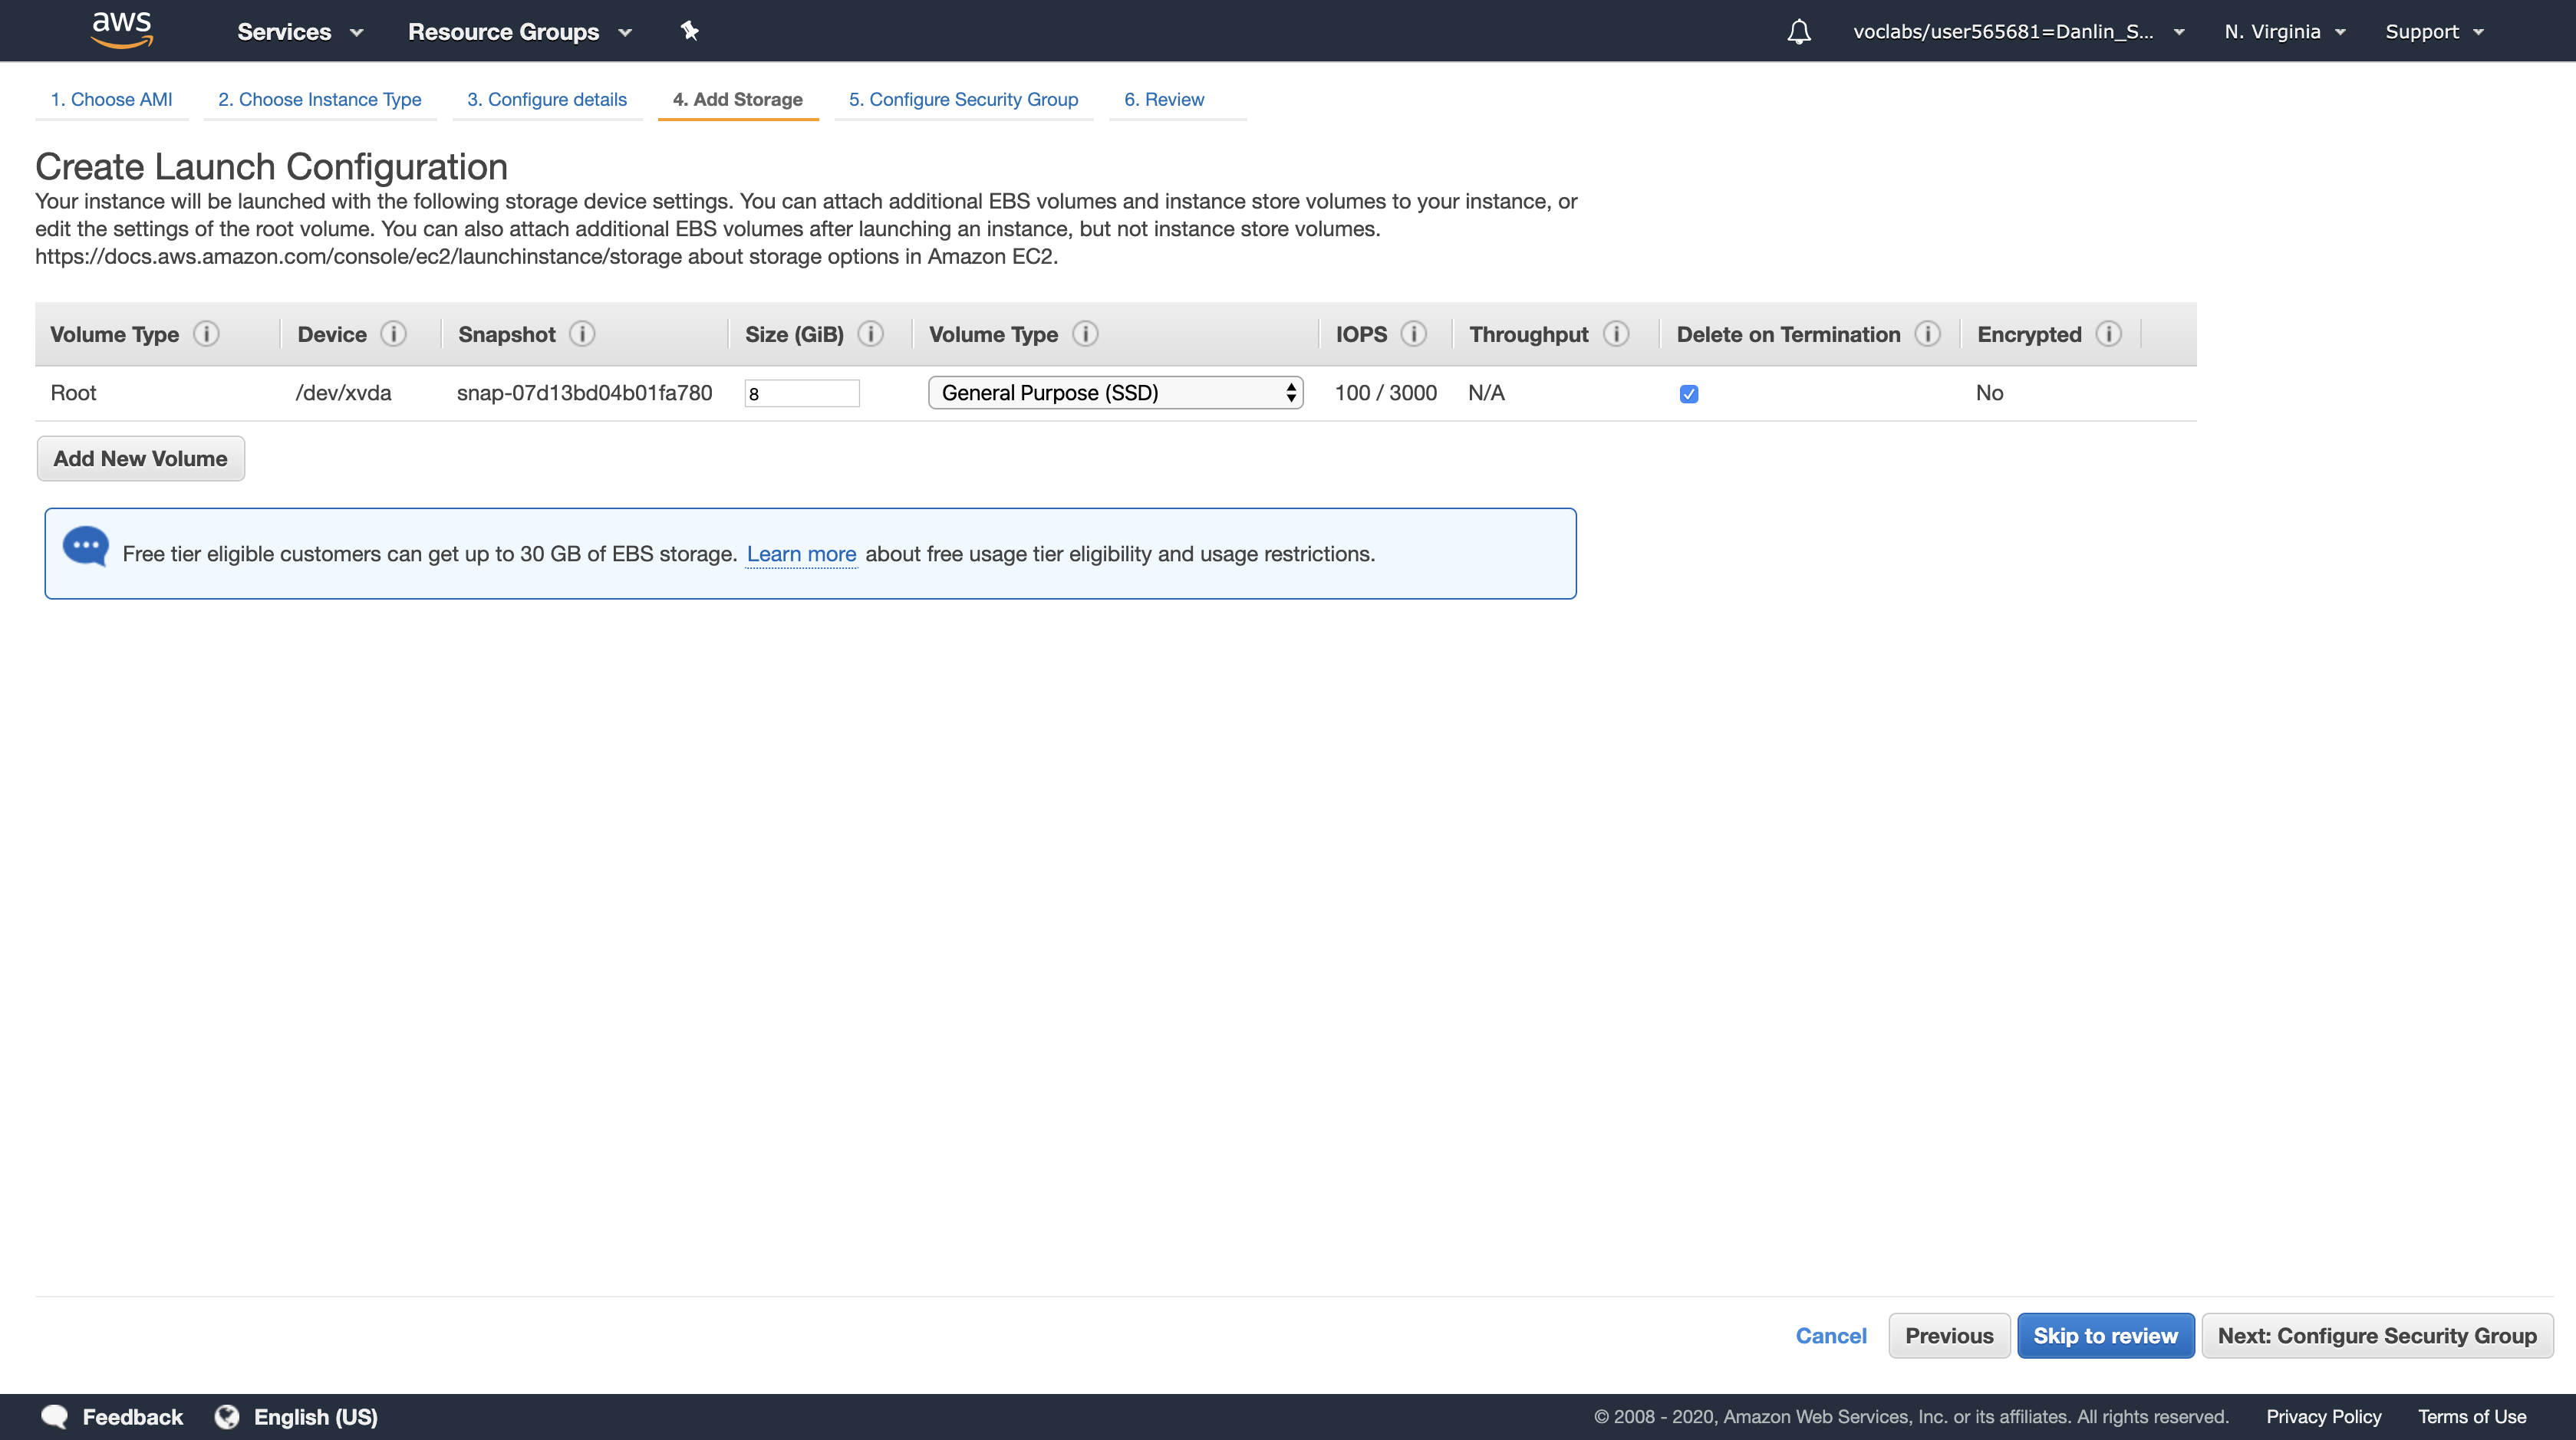This screenshot has width=2576, height=1440.
Task: Switch to Choose Instance Type step
Action: pos(319,99)
